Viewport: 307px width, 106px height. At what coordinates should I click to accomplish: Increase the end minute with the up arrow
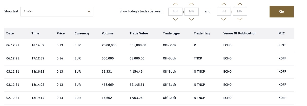click(240, 4)
